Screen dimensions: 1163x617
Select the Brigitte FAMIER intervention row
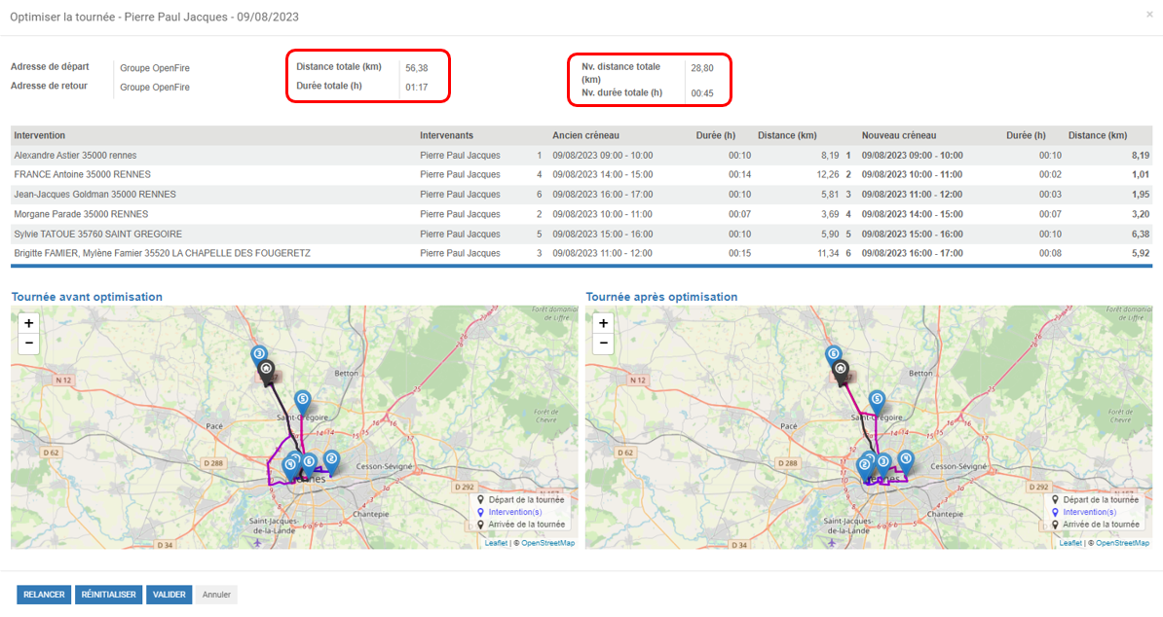click(581, 253)
